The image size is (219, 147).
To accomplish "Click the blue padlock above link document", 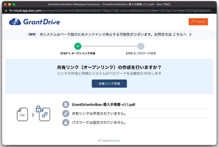I will pyautogui.click(x=38, y=109).
